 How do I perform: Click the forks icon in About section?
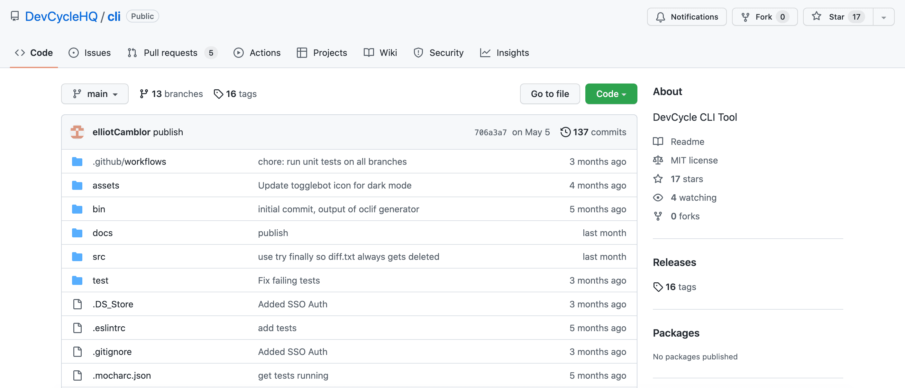click(658, 216)
